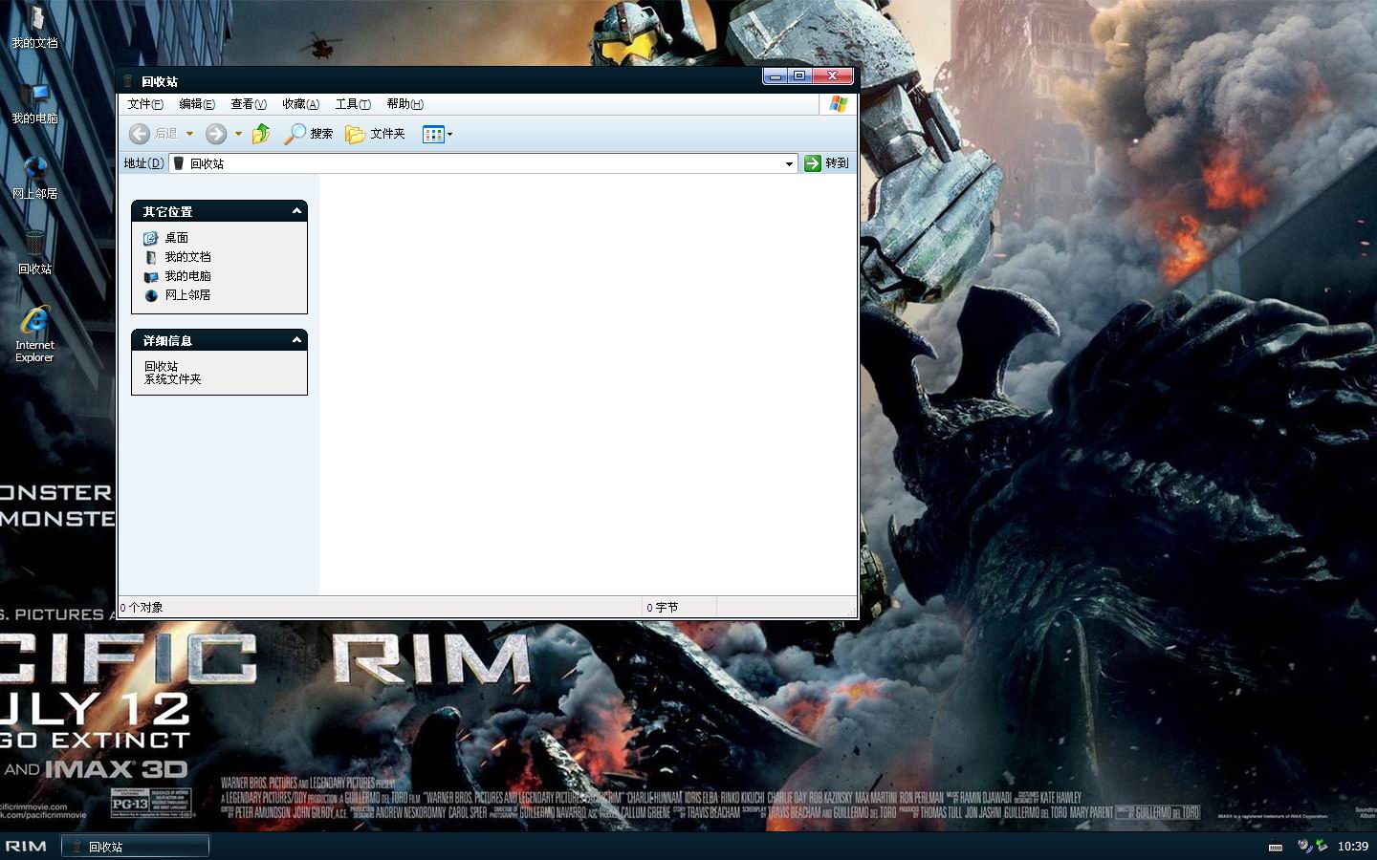The height and width of the screenshot is (860, 1377).
Task: Close the 回收站 window
Action: point(833,76)
